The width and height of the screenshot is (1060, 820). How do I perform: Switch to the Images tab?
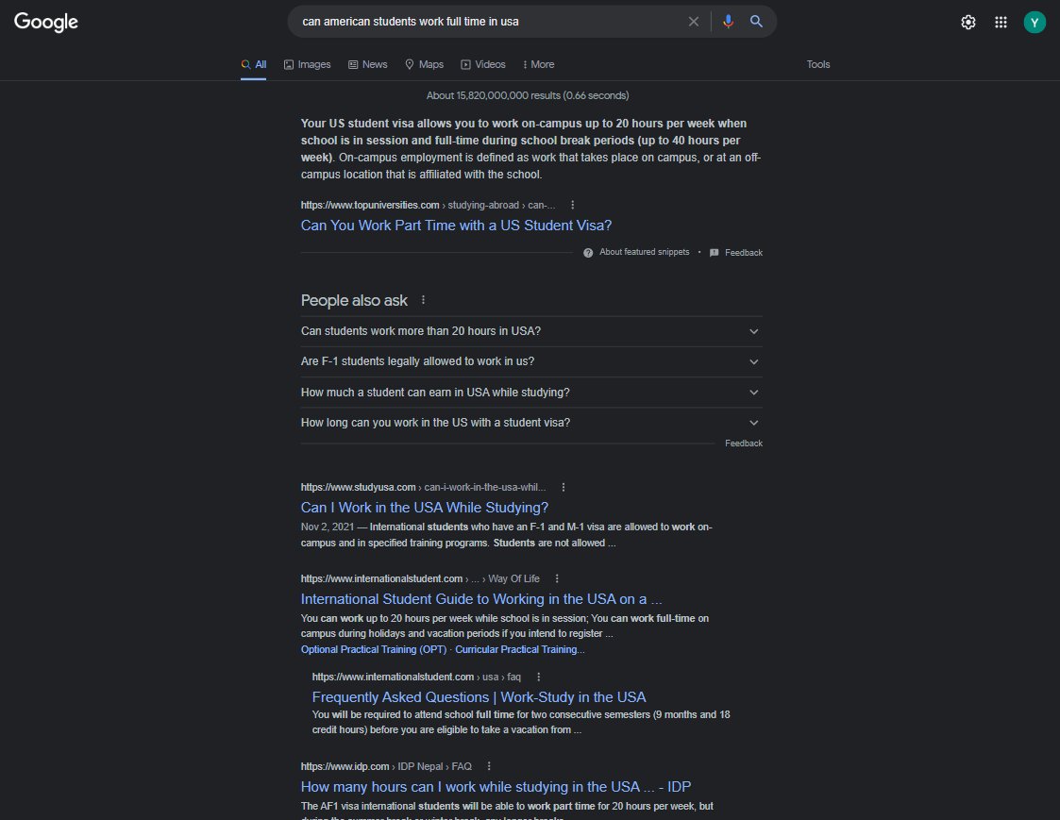pyautogui.click(x=307, y=64)
